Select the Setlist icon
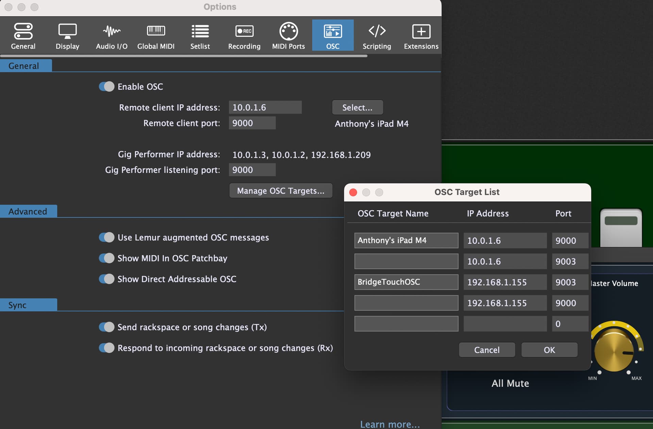 (200, 35)
